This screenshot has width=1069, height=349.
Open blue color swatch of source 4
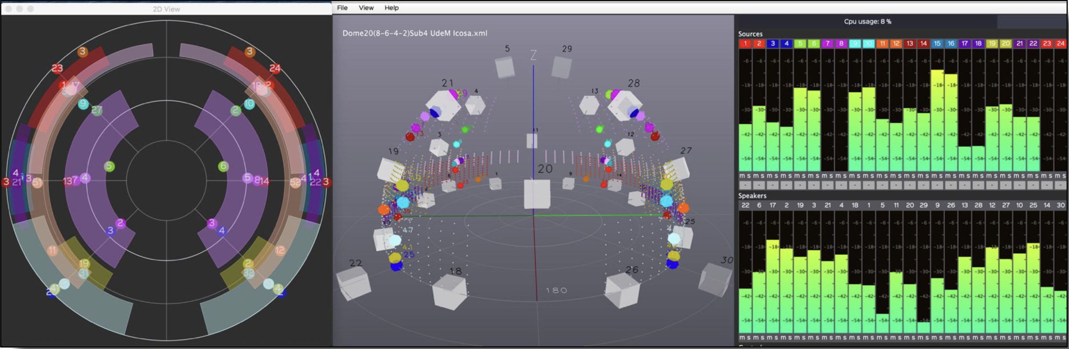[787, 43]
